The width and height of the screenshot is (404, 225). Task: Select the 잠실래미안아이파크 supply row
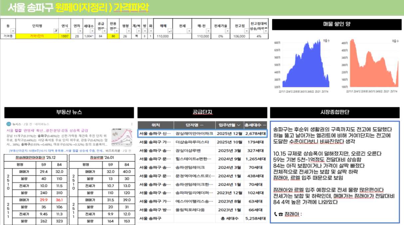pyautogui.click(x=202, y=134)
